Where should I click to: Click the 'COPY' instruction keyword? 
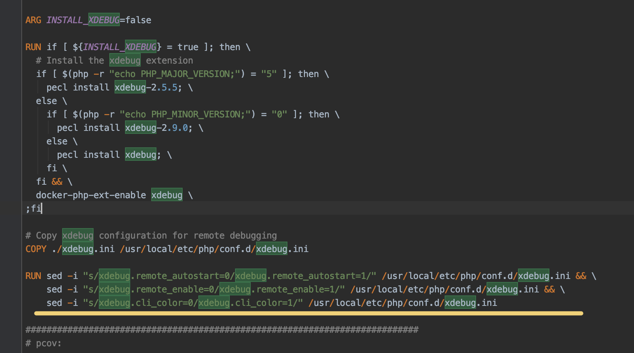pos(36,249)
